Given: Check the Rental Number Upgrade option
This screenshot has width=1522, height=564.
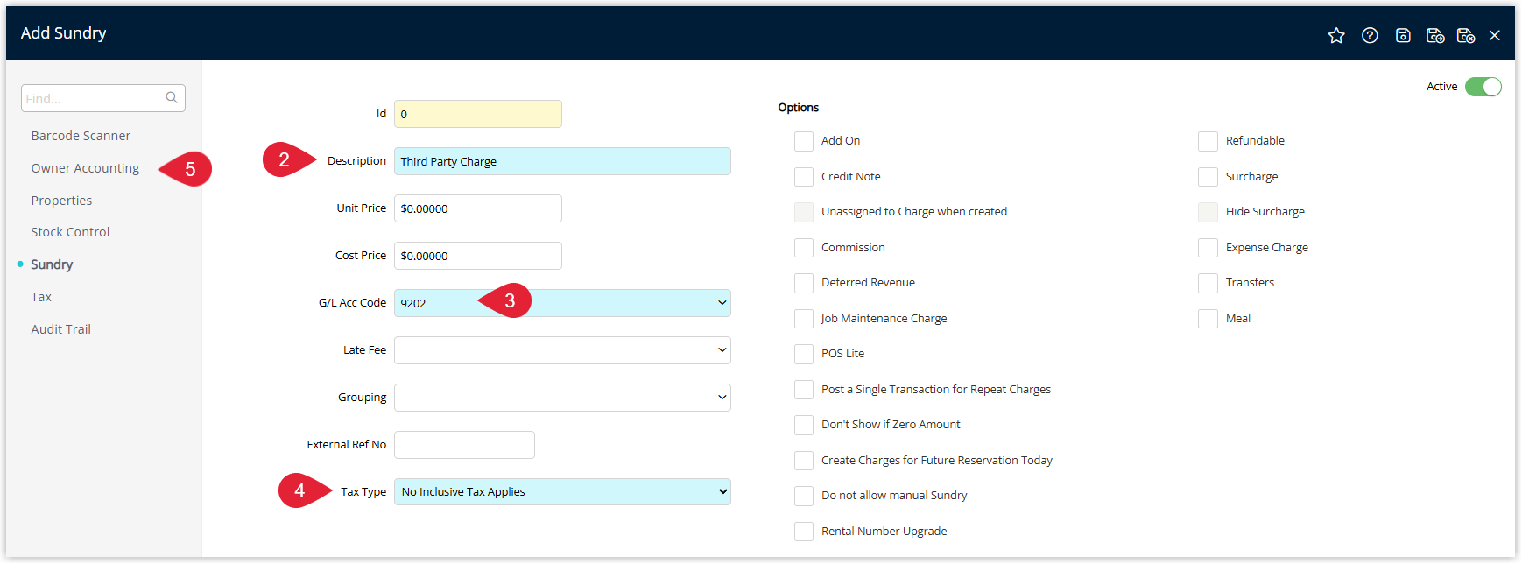Looking at the screenshot, I should tap(804, 532).
